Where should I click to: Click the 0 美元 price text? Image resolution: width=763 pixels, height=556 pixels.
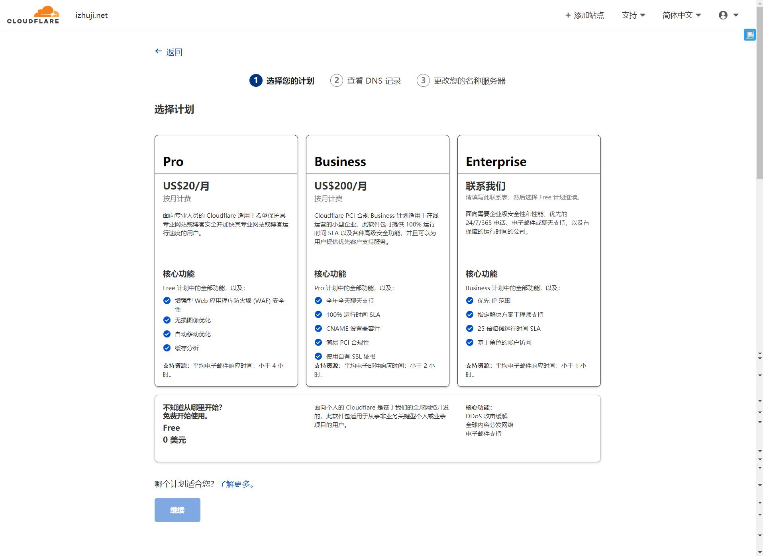[175, 440]
